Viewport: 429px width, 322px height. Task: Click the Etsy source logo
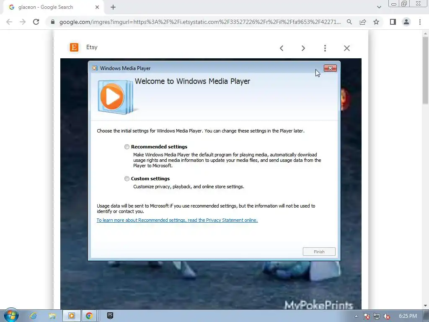74,47
